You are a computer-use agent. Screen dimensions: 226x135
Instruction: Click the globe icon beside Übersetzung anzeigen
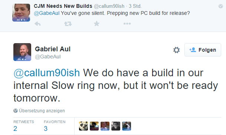tap(16, 111)
